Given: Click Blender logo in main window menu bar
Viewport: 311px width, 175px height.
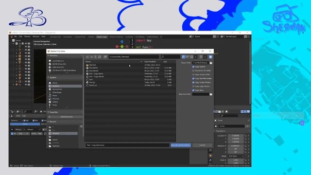Looking at the screenshot, I should (12, 37).
